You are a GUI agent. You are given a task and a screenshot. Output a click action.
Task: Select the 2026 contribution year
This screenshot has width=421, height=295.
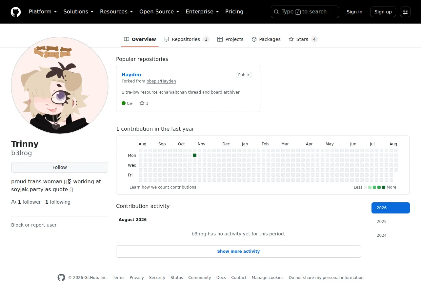point(391,208)
